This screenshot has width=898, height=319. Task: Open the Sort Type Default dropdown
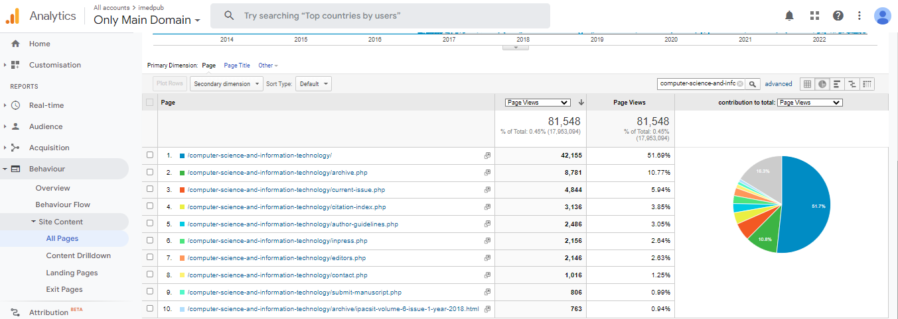click(313, 84)
